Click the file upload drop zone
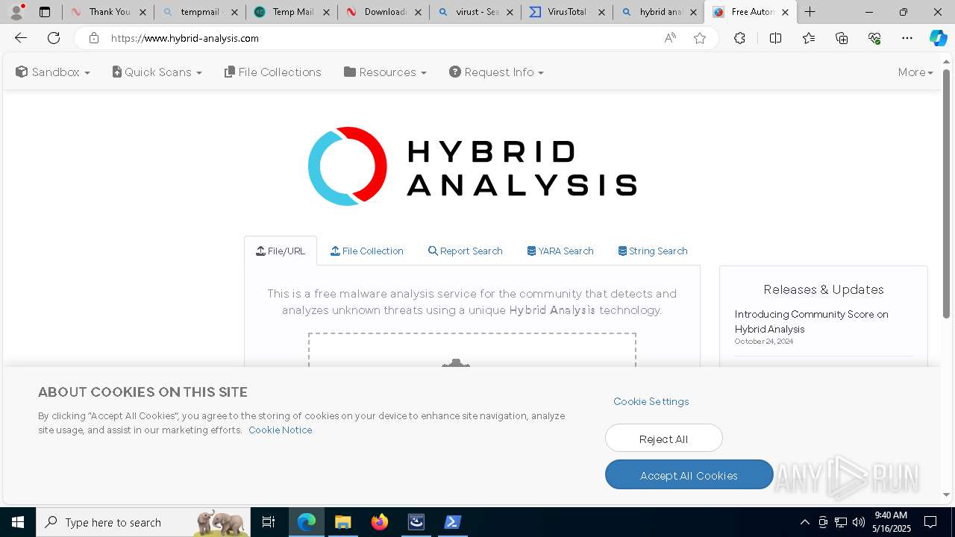 [x=472, y=351]
